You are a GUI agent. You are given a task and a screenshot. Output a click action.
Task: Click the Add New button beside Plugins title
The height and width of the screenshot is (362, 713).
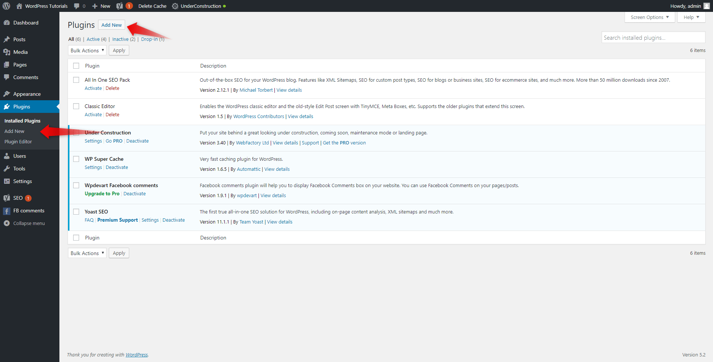(x=111, y=25)
